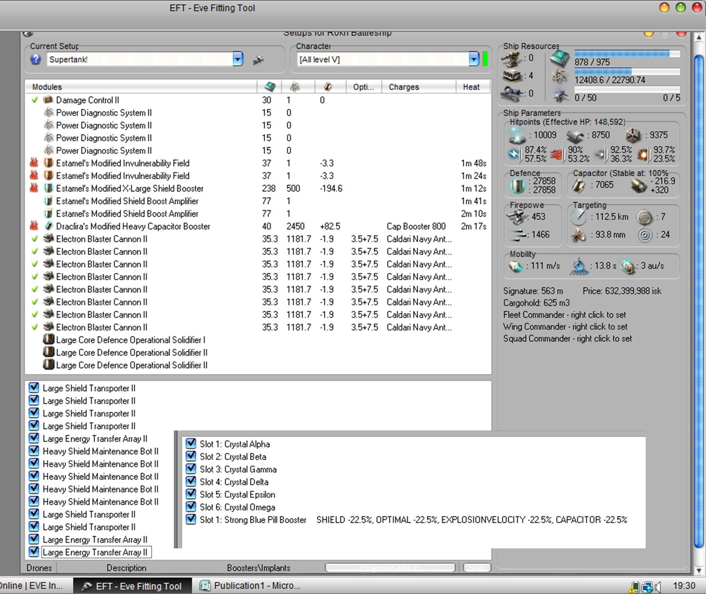
Task: Click the warp speed icon beside 3 au/s
Action: tap(628, 267)
